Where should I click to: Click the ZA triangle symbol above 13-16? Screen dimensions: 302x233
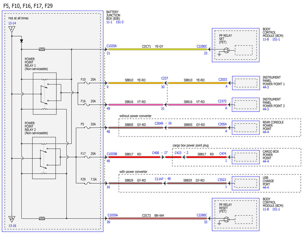click(12, 219)
